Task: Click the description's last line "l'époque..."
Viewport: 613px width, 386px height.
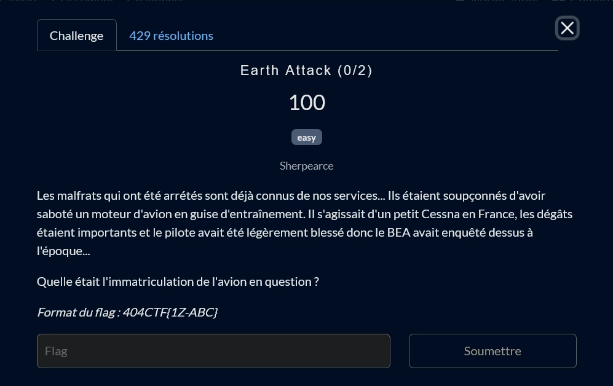Action: coord(63,251)
